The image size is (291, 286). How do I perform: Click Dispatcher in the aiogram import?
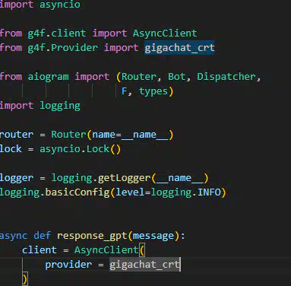click(x=226, y=77)
